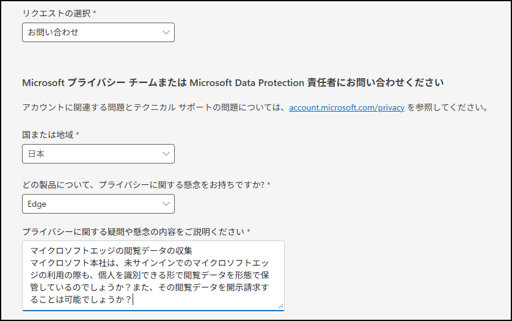Viewport: 512px width, 321px height.
Task: Click the アカウントに関連する問題 paragraph text
Action: 255,107
